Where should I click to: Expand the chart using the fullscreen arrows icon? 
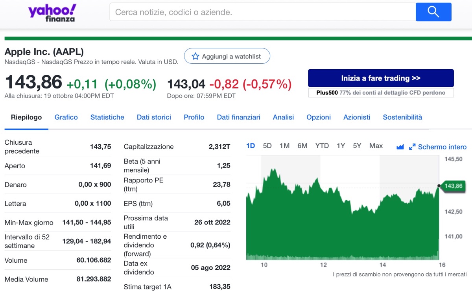click(x=412, y=146)
